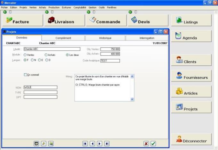The width and height of the screenshot is (218, 150).
Task: Click the green plus icon above Devis
Action: tap(130, 12)
